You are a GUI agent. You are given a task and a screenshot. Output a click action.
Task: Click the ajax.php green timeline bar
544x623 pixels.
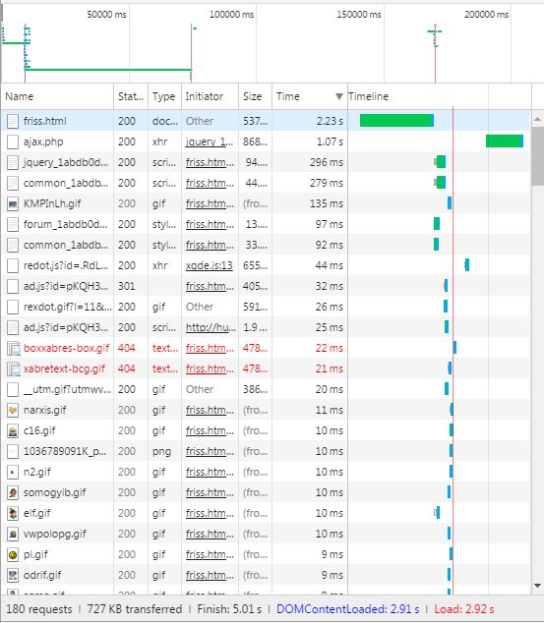tap(505, 142)
